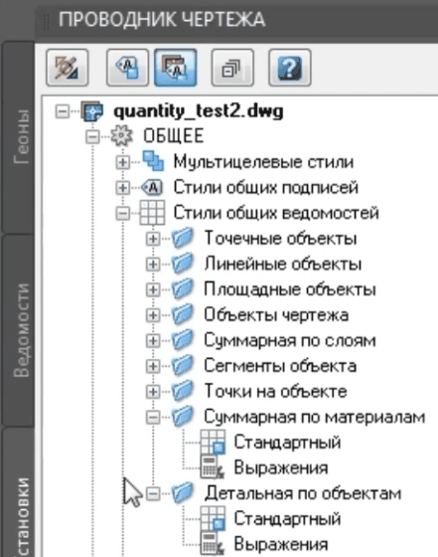Click the Стандартный table icon under Детальная по объектам
Viewport: 438px width, 557px height.
point(213,519)
